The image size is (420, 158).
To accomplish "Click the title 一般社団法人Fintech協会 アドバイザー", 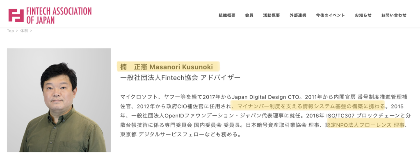I will (180, 78).
